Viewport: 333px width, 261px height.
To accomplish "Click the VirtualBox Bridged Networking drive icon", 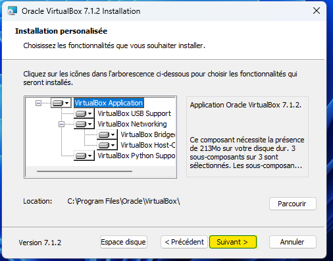I will 104,134.
